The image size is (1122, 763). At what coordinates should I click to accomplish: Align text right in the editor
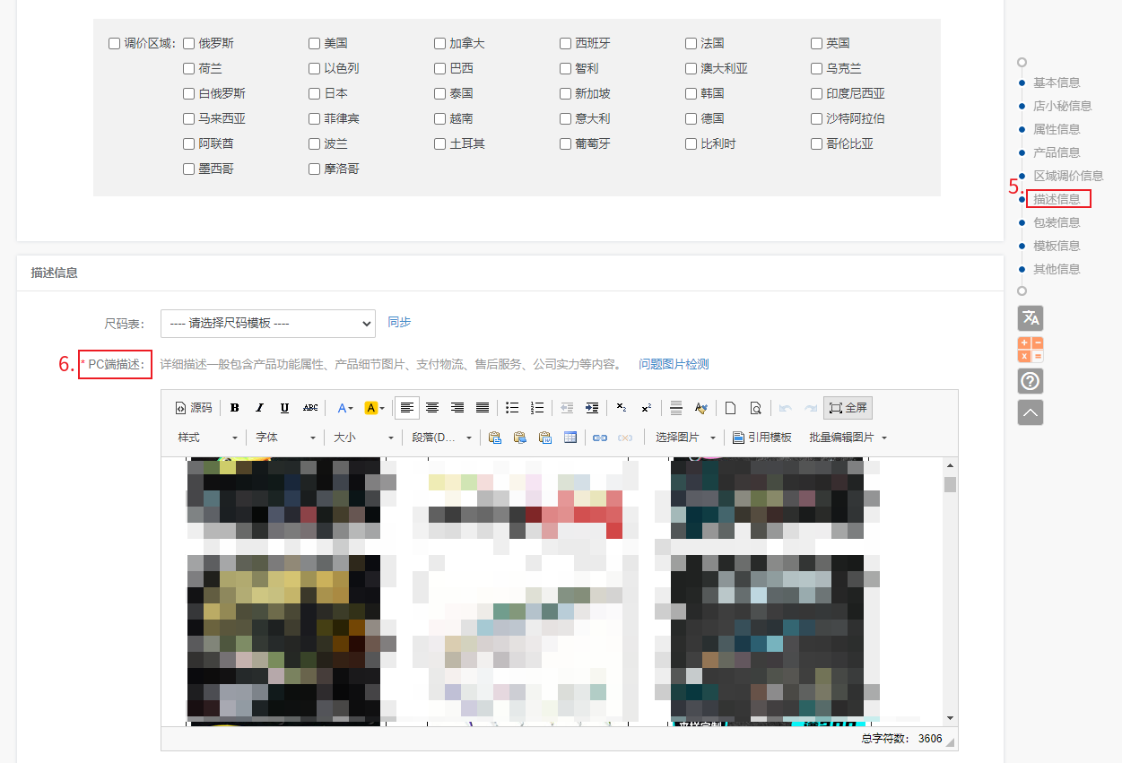point(457,408)
